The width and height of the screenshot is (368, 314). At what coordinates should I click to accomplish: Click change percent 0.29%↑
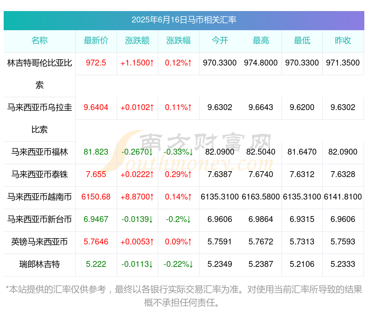pos(178,174)
